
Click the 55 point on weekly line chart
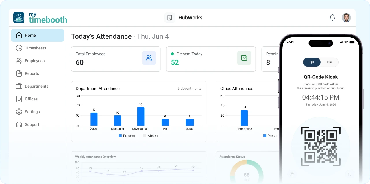pos(176,169)
